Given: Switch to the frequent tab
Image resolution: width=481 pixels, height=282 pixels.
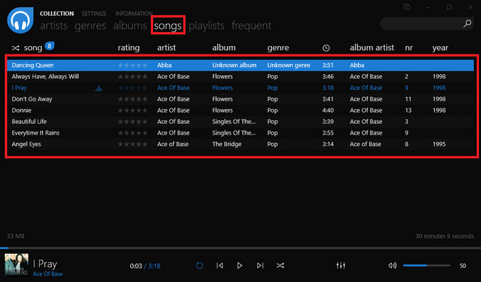Looking at the screenshot, I should tap(251, 26).
